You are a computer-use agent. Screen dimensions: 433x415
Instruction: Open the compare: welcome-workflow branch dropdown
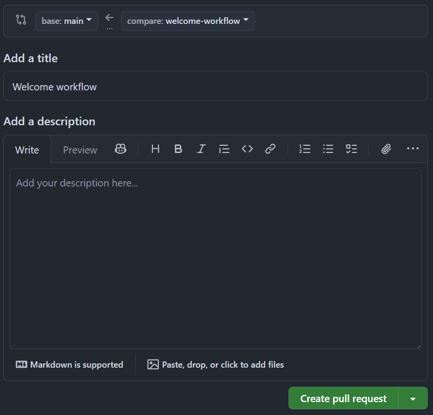tap(188, 21)
